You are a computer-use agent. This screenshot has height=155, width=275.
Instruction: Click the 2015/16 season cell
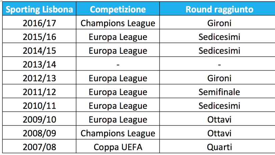pyautogui.click(x=39, y=36)
